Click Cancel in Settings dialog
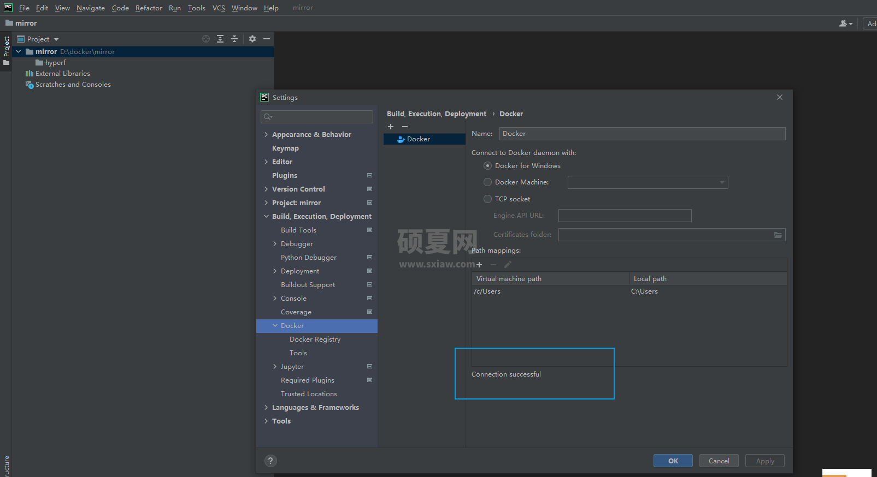The image size is (877, 477). pos(719,461)
